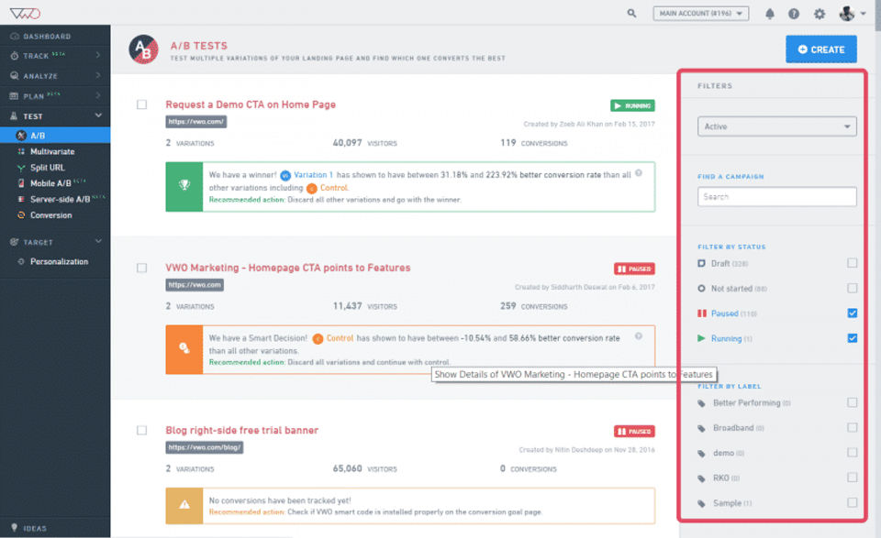Click the Find a Campaign search field
The image size is (881, 538).
pyautogui.click(x=777, y=197)
